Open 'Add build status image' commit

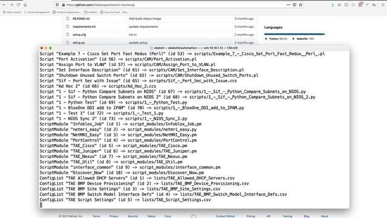click(145, 19)
